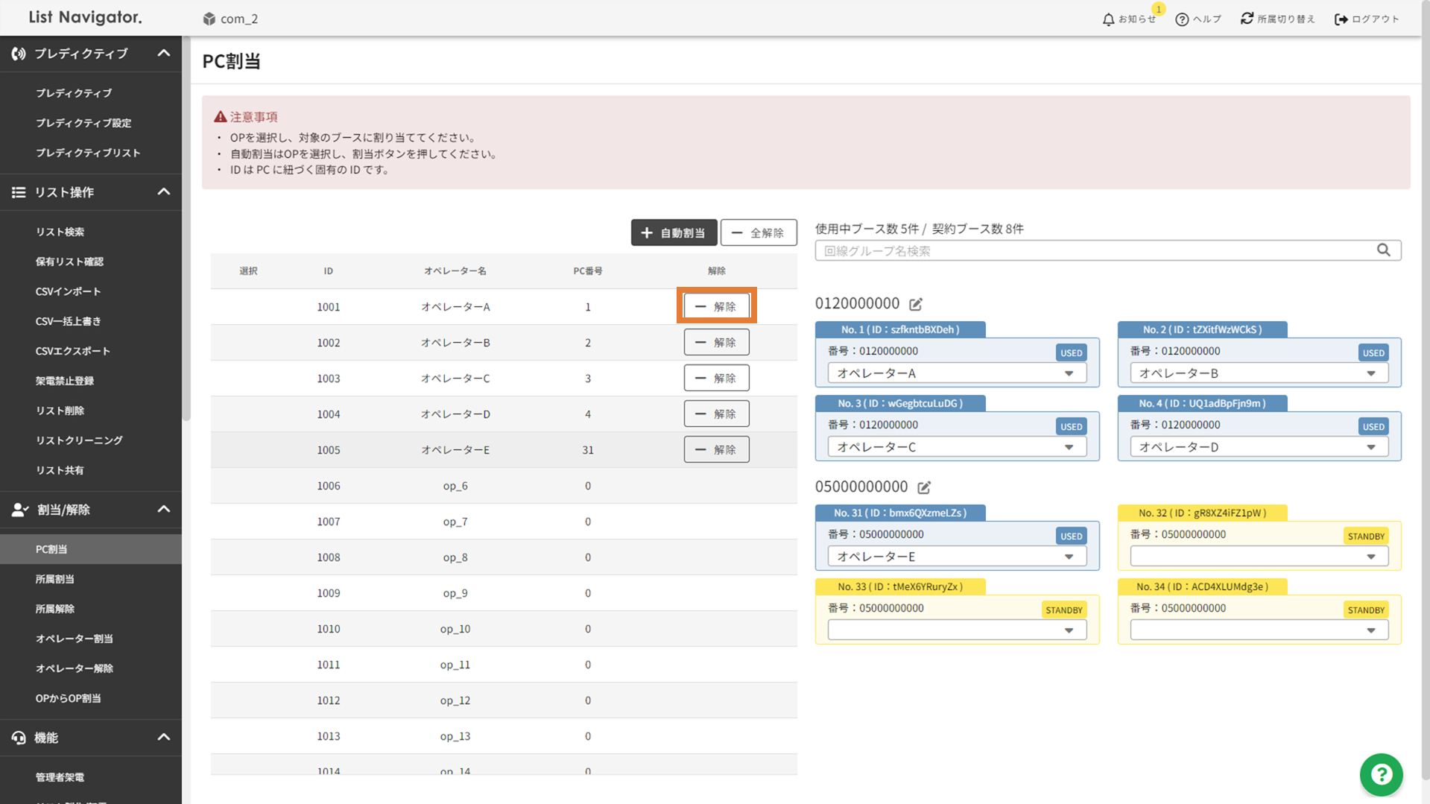
Task: Go to リスト検索 in sidebar
Action: [x=60, y=232]
